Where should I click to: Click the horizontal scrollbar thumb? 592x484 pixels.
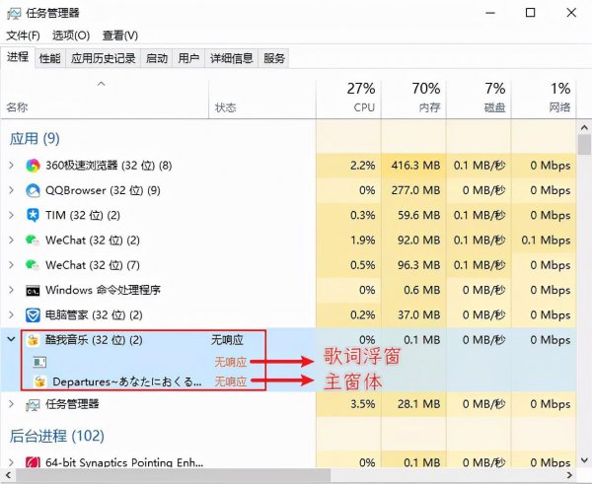(173, 475)
